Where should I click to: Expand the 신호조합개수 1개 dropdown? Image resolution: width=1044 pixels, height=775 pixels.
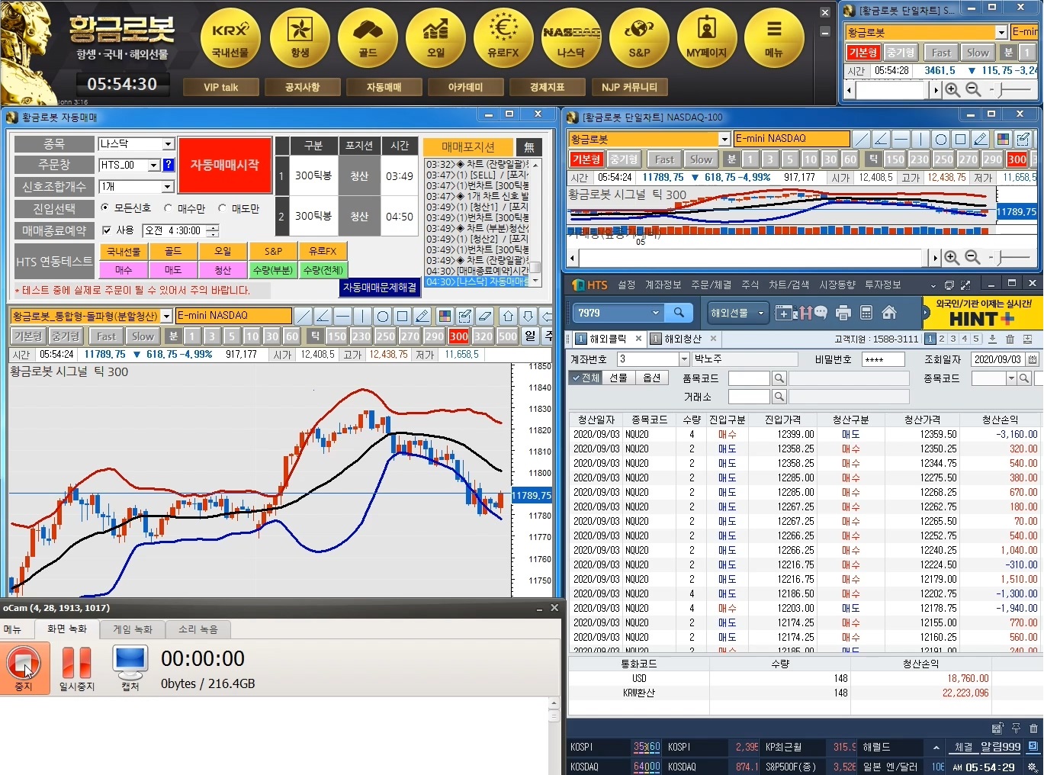pos(169,186)
